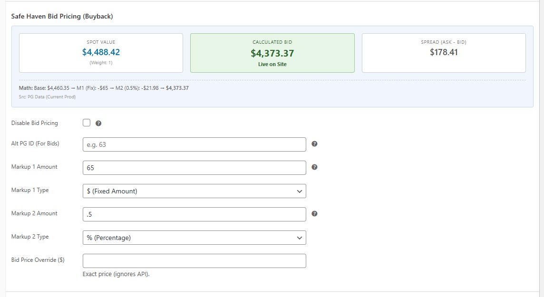This screenshot has width=544, height=297.
Task: Click the "Bid Price Override ($)" field label
Action: tap(38, 260)
